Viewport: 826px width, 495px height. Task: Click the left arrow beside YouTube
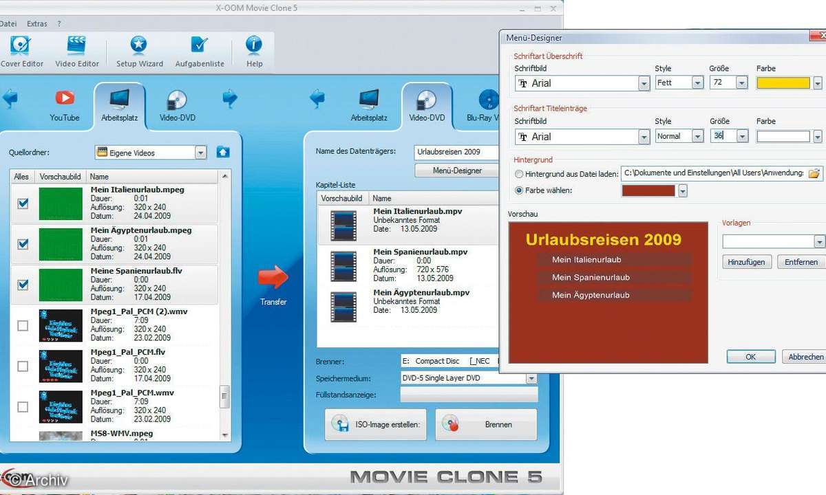tap(10, 99)
